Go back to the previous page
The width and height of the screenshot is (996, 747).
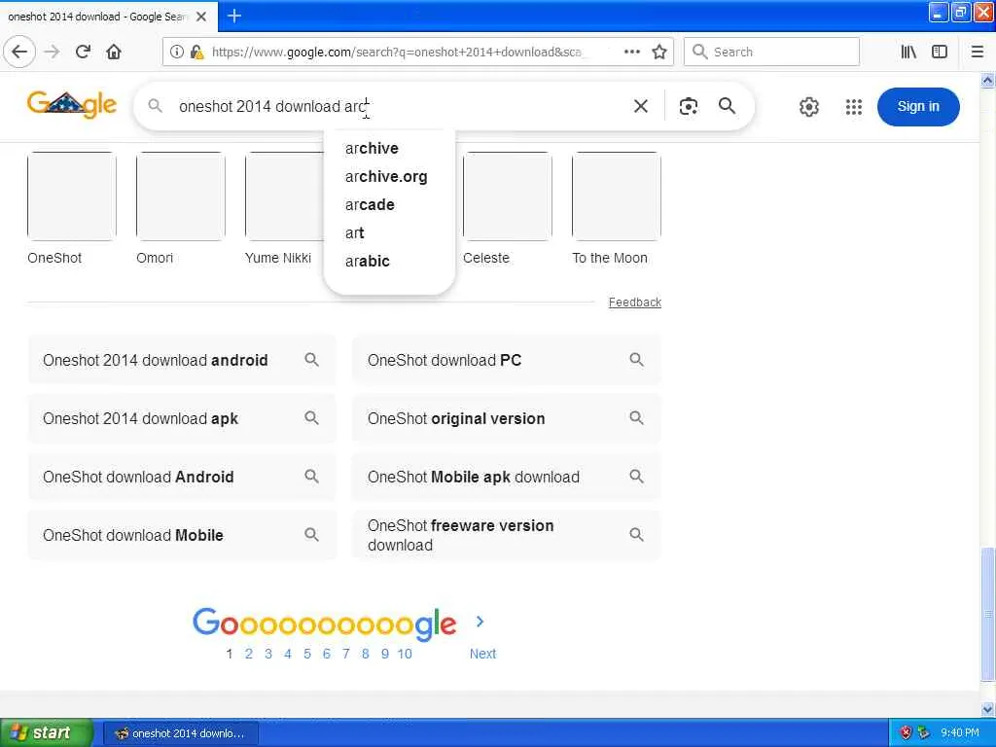tap(19, 52)
